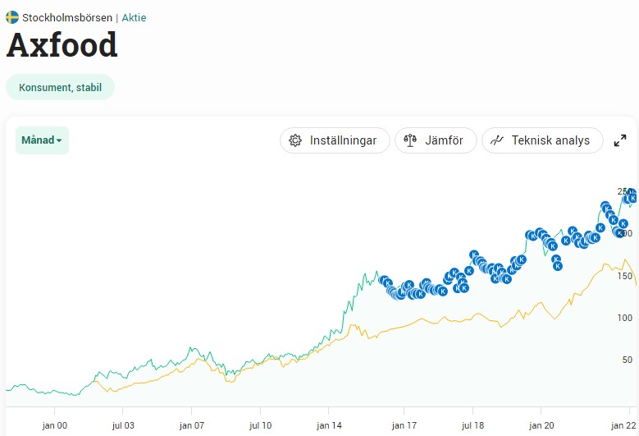Open Inställningar via the gear icon
This screenshot has width=639, height=436.
tap(296, 140)
